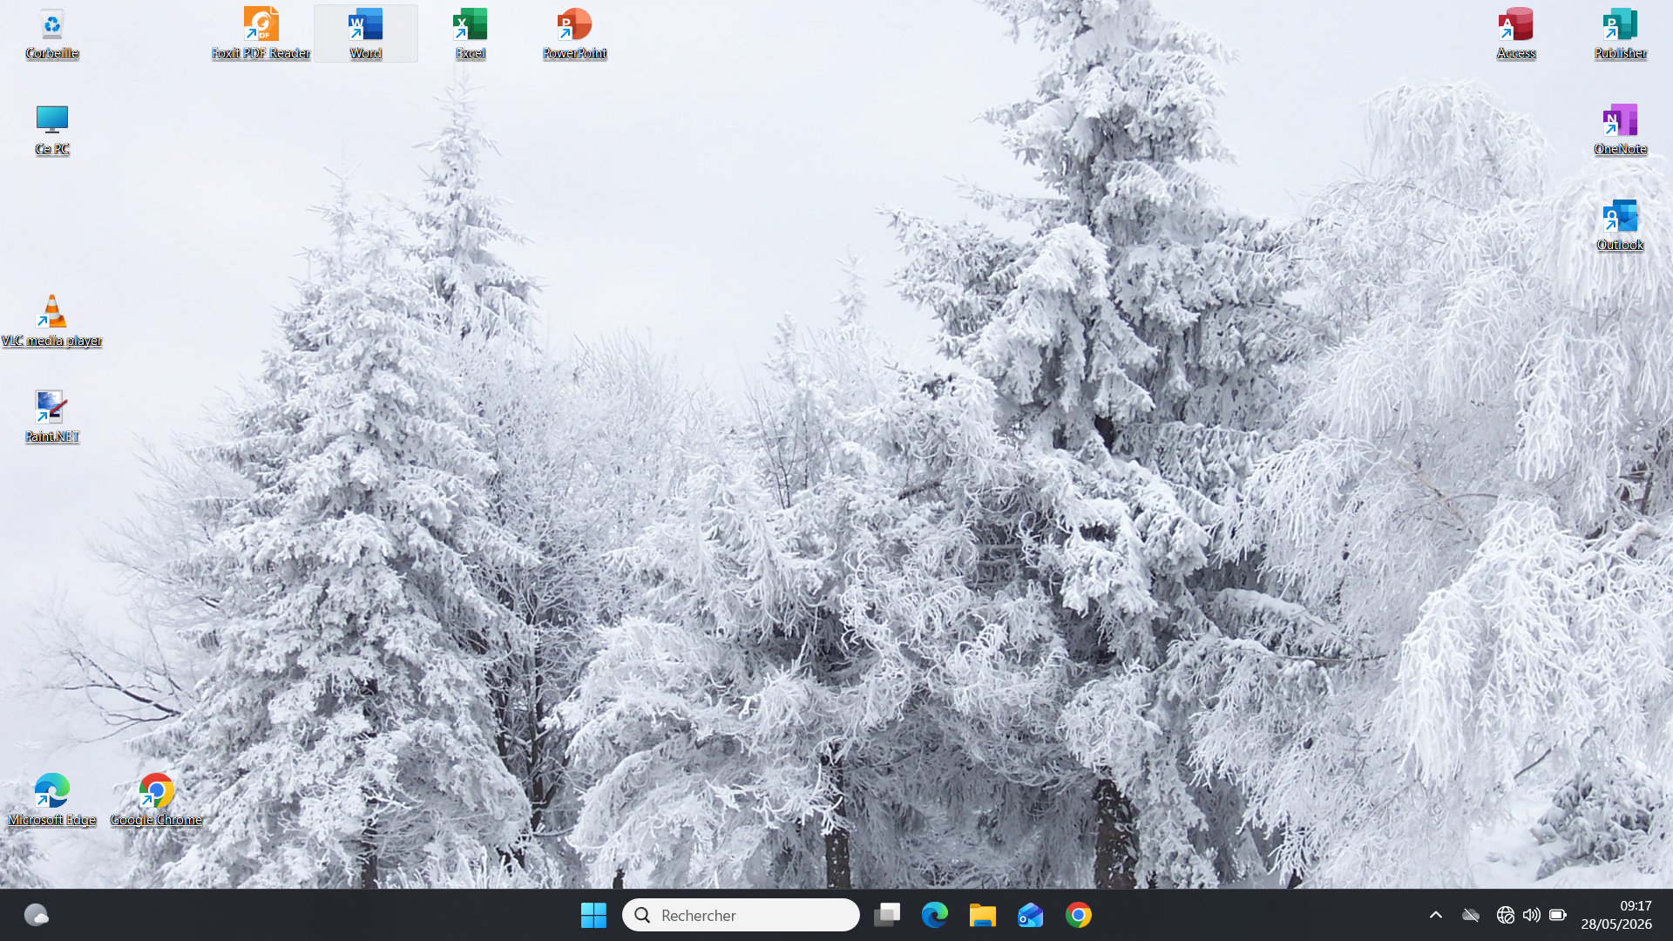This screenshot has width=1673, height=941.
Task: Select the PowerPoint desktop shortcut
Action: (x=574, y=34)
